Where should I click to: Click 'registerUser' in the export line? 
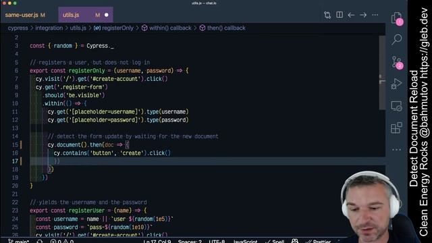(x=87, y=211)
